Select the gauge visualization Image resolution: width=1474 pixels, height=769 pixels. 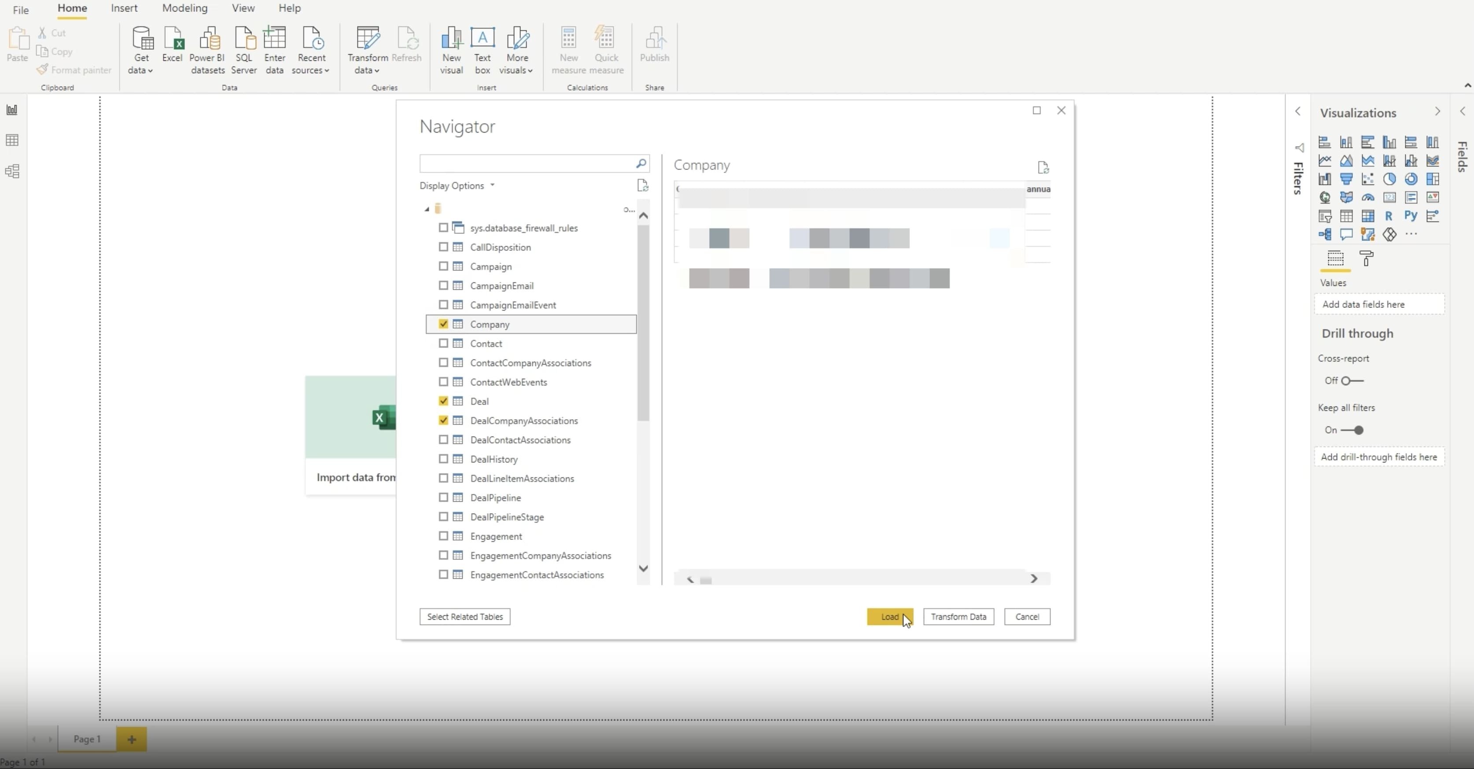coord(1367,198)
